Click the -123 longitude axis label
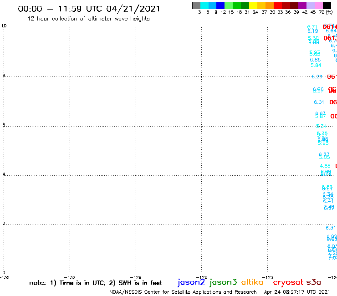The image size is (337, 296). pyautogui.click(x=268, y=277)
